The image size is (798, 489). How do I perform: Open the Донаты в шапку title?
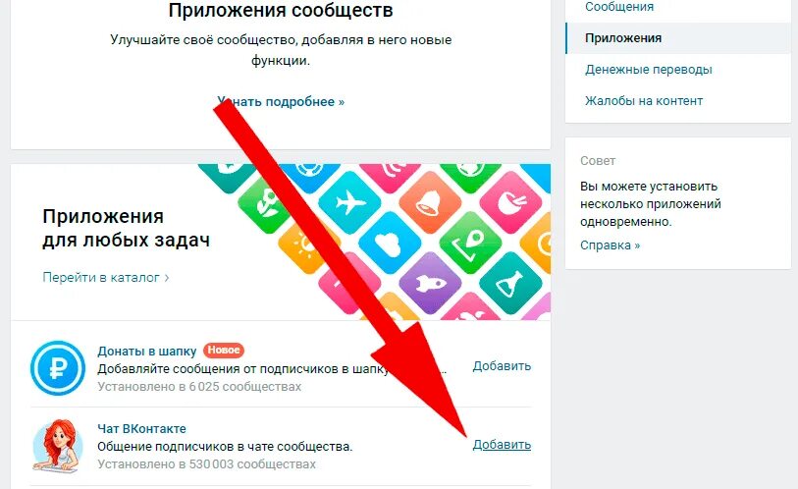(147, 351)
